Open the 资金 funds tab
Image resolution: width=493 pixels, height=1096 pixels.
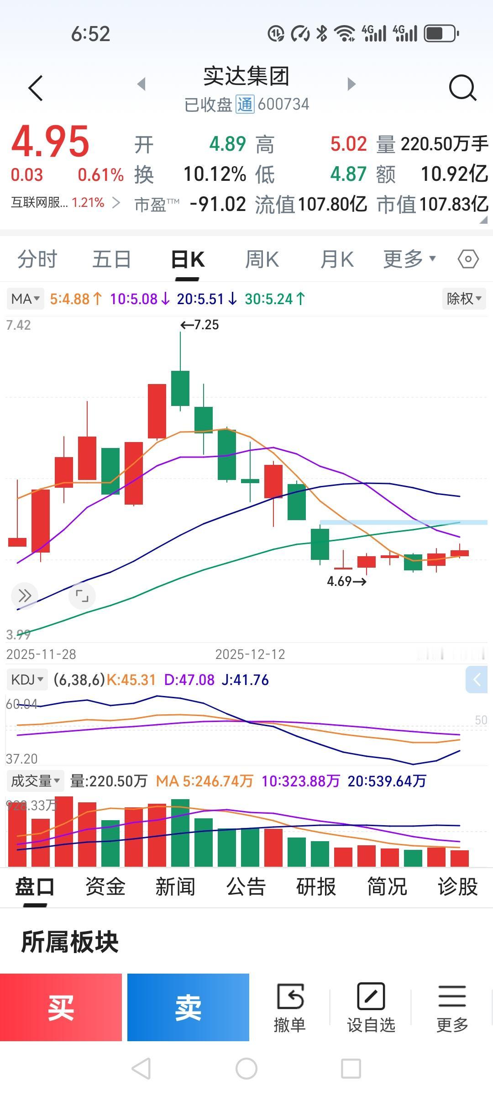105,887
